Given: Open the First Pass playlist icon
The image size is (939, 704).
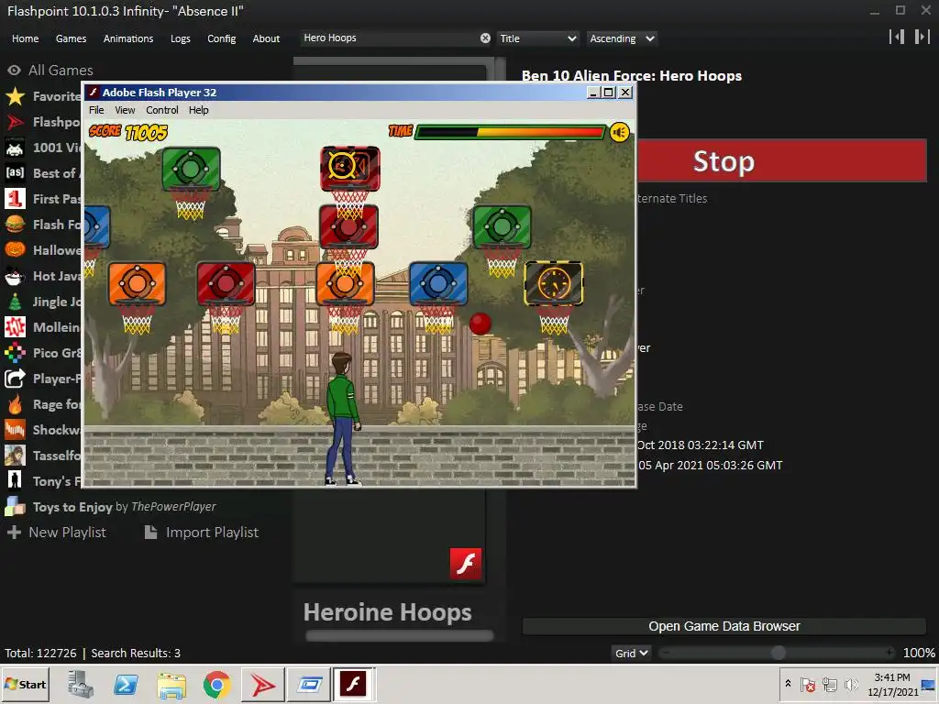Looking at the screenshot, I should (15, 199).
